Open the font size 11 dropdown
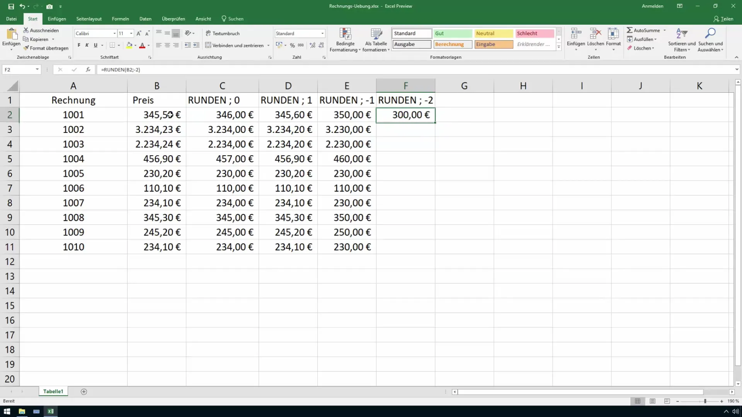This screenshot has width=742, height=417. (x=131, y=34)
